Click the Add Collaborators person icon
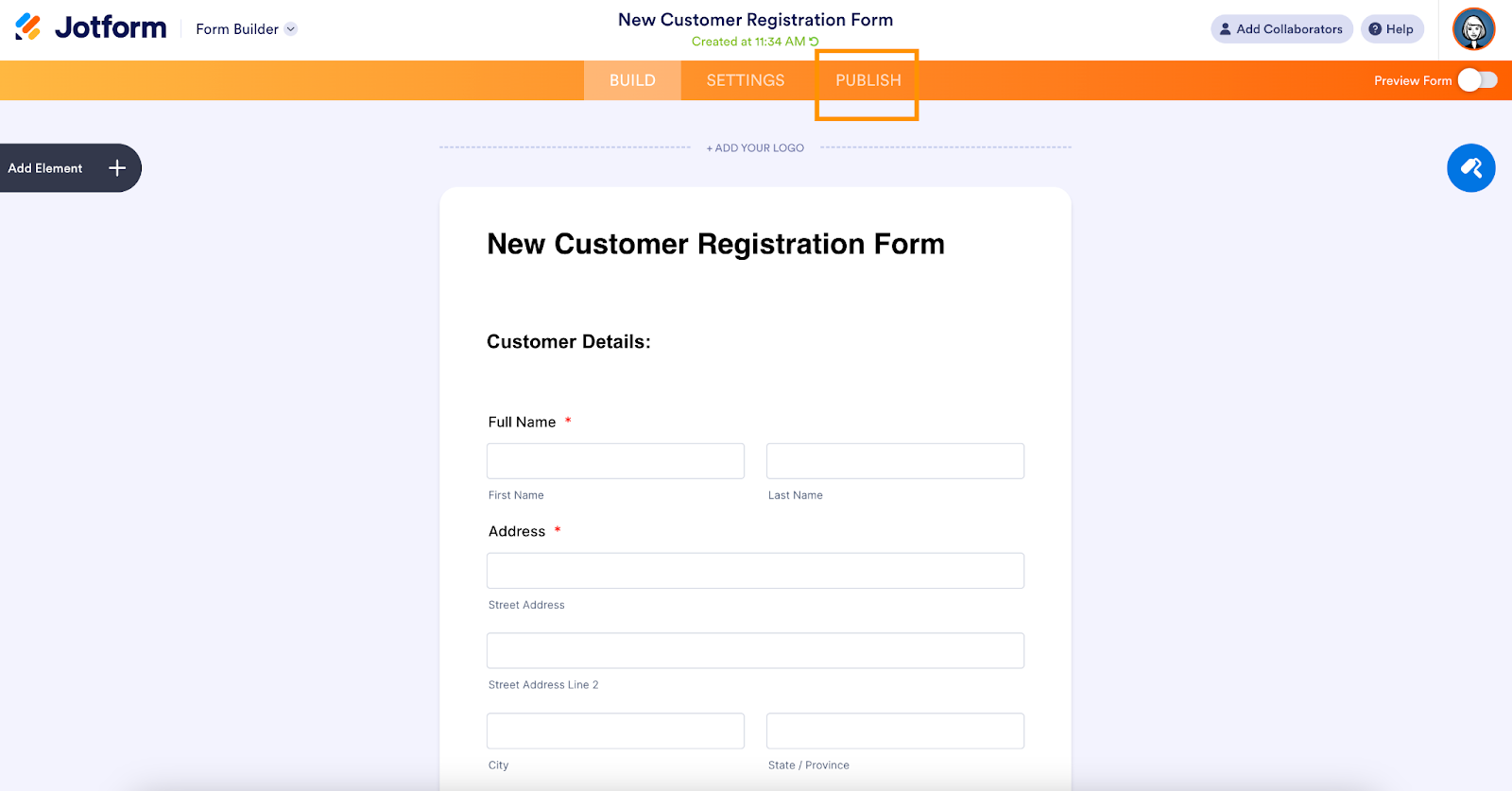The width and height of the screenshot is (1512, 791). pos(1226,29)
